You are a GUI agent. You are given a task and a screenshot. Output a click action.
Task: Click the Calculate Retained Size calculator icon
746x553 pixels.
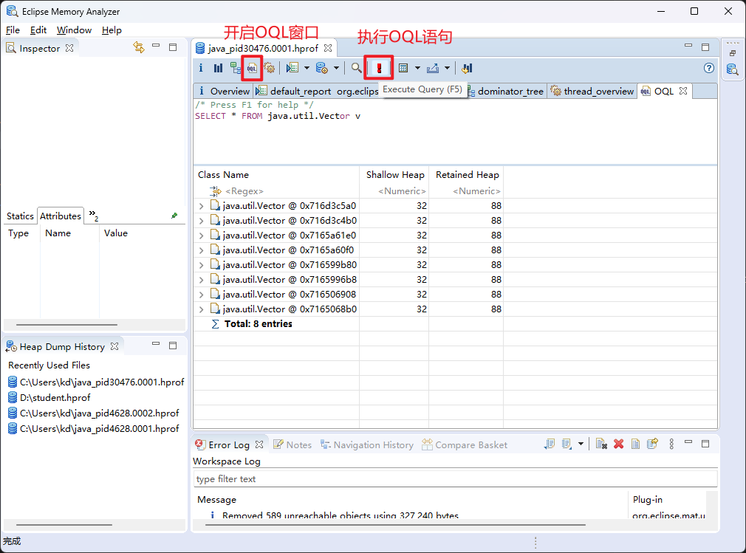pyautogui.click(x=403, y=68)
